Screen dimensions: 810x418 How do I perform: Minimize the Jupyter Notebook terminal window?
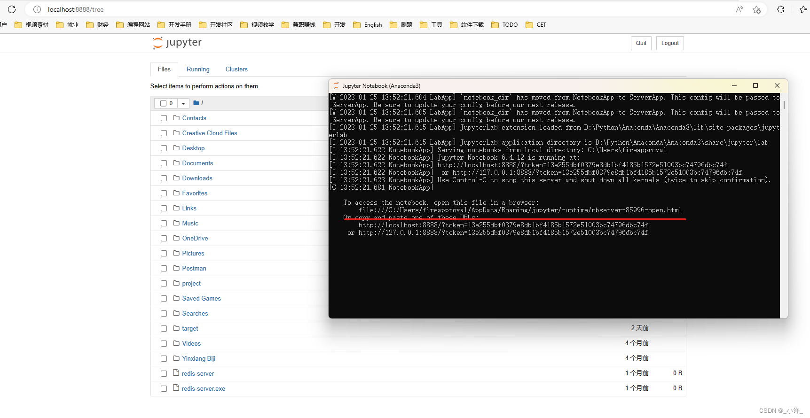point(734,85)
